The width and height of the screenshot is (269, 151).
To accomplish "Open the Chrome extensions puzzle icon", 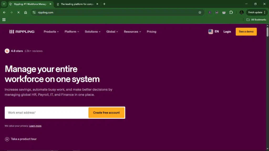I will (231, 12).
